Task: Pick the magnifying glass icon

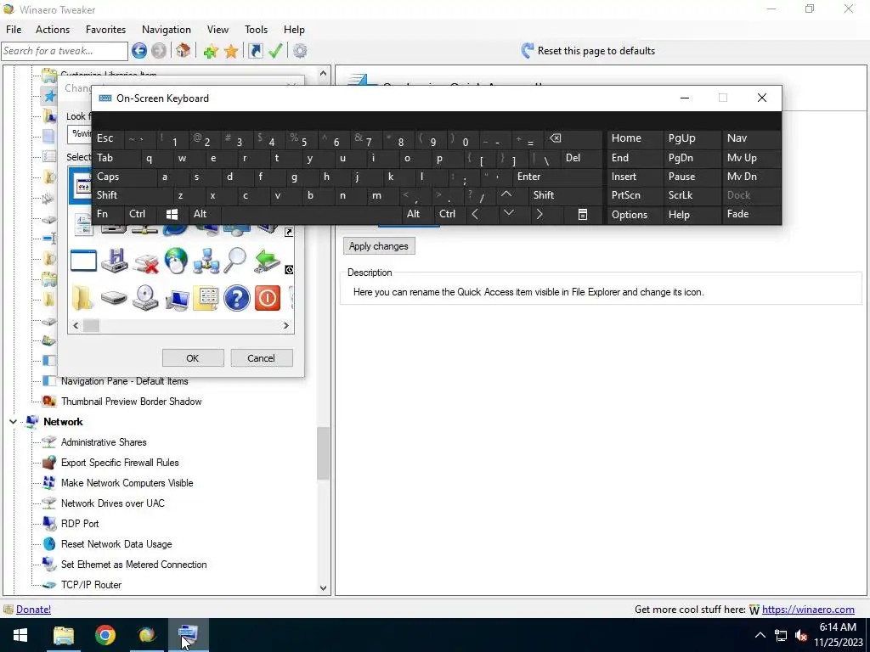Action: (236, 261)
